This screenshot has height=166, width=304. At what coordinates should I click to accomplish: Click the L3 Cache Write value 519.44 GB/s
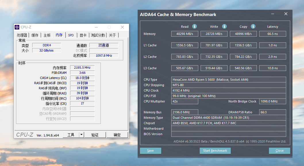(214, 68)
